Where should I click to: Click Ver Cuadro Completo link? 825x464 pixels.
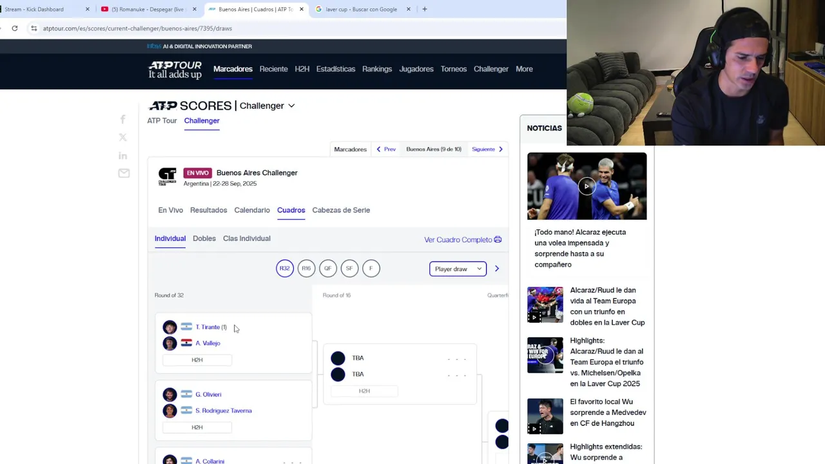point(458,240)
